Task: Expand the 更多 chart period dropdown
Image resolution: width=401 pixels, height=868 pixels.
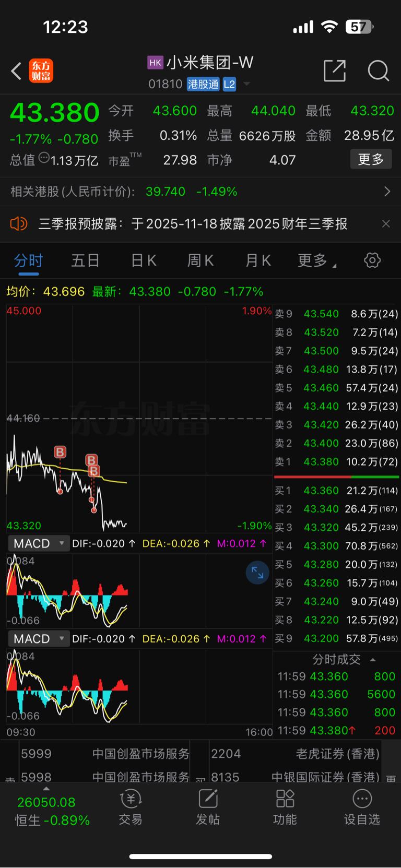Action: (x=317, y=260)
